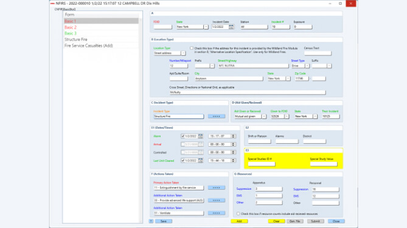Click the City input field
This screenshot has width=407, height=228.
coord(229,79)
